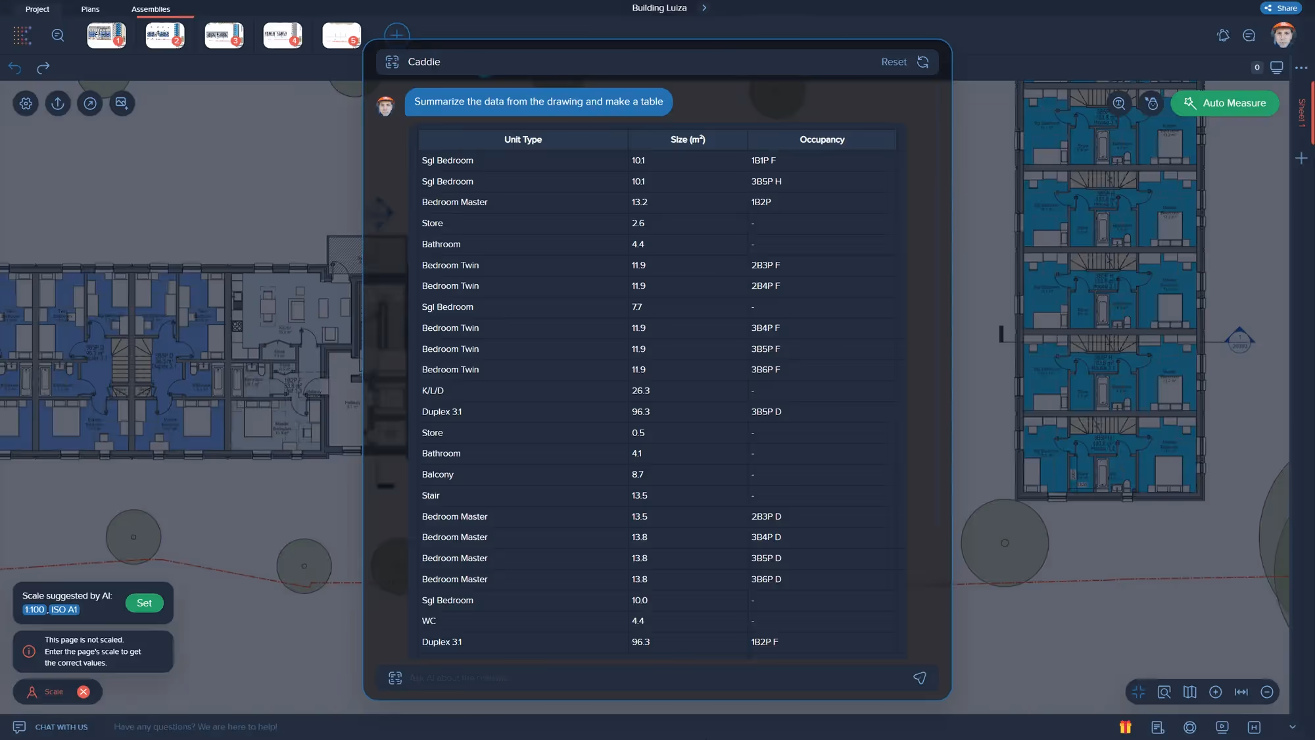
Task: Click the redo arrow icon
Action: (43, 68)
